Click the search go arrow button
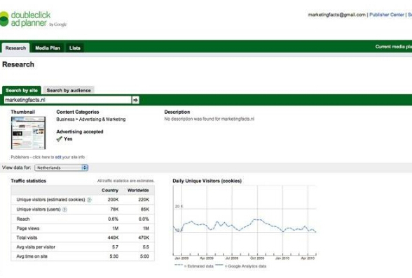Image resolution: width=412 pixels, height=278 pixels. point(136,100)
